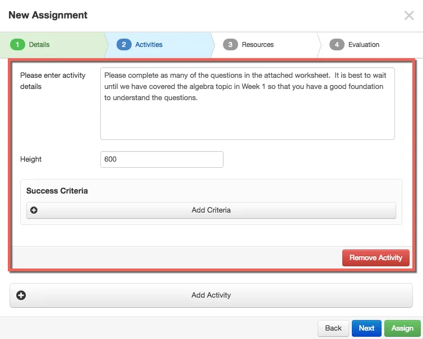Click the 'Please enter activity details' label
Screen dimensions: 423x339
pyautogui.click(x=53, y=81)
